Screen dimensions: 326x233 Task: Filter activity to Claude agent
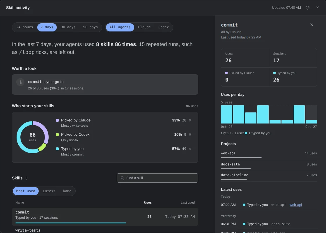click(144, 27)
